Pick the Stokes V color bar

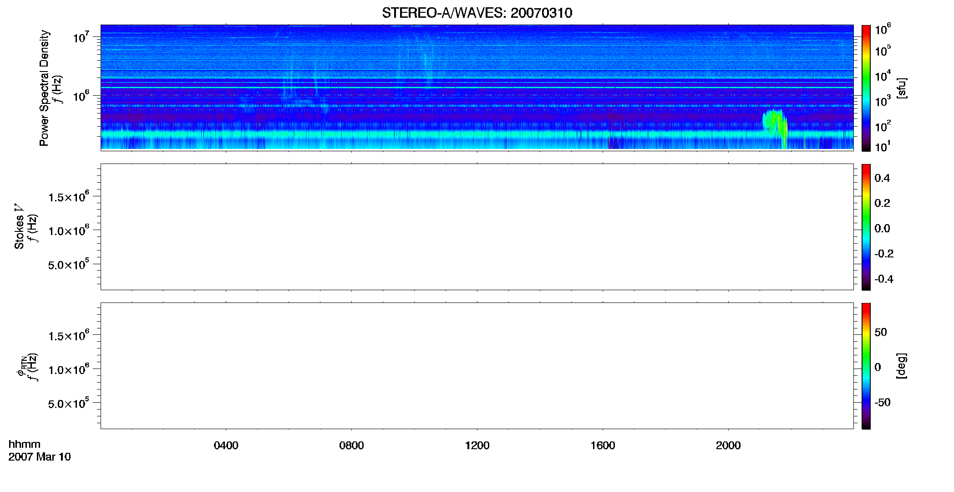pyautogui.click(x=866, y=227)
